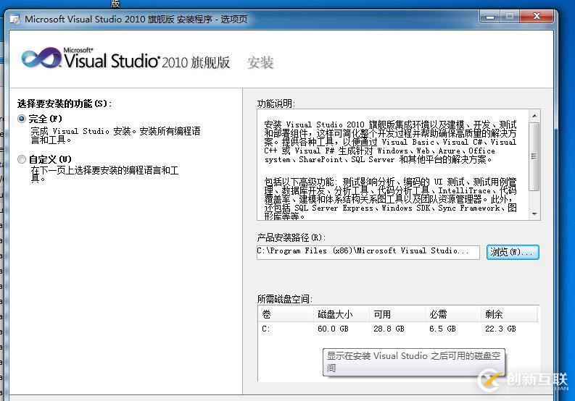
Task: Click scroll-down arrow in 功能说明 box
Action: click(534, 214)
